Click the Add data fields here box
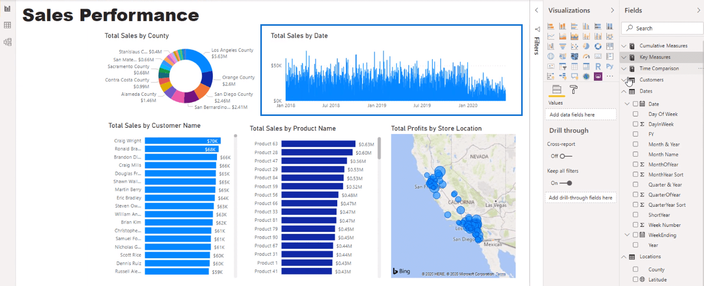 (x=581, y=115)
